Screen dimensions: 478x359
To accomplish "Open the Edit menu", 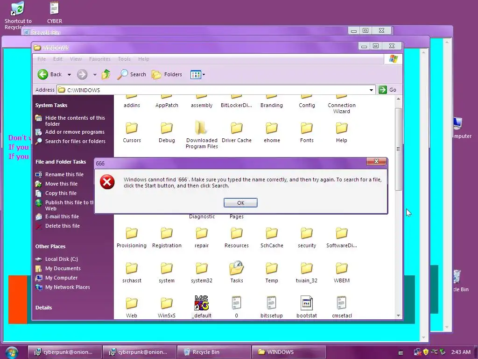I will pos(57,59).
